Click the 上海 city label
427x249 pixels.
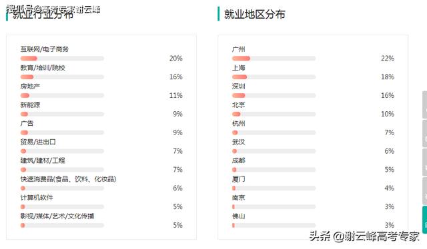click(239, 68)
